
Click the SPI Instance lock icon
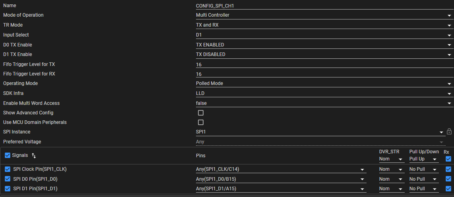click(x=449, y=131)
